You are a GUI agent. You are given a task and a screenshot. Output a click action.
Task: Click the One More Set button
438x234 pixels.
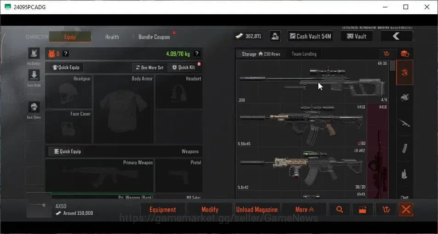(x=150, y=67)
